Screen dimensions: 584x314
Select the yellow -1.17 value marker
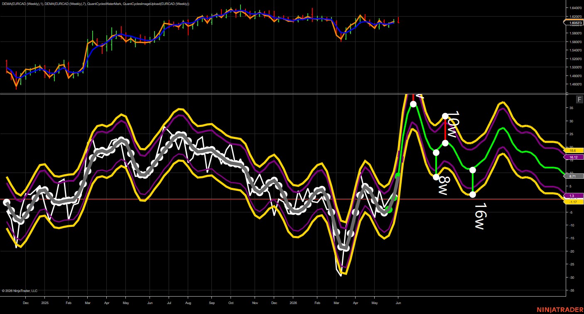click(x=574, y=202)
